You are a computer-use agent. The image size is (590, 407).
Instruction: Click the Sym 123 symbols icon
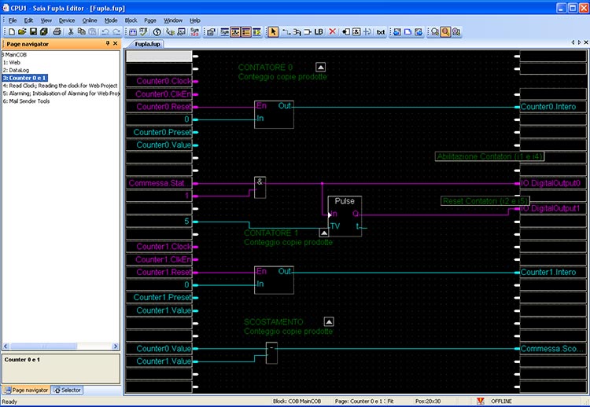pyautogui.click(x=194, y=32)
